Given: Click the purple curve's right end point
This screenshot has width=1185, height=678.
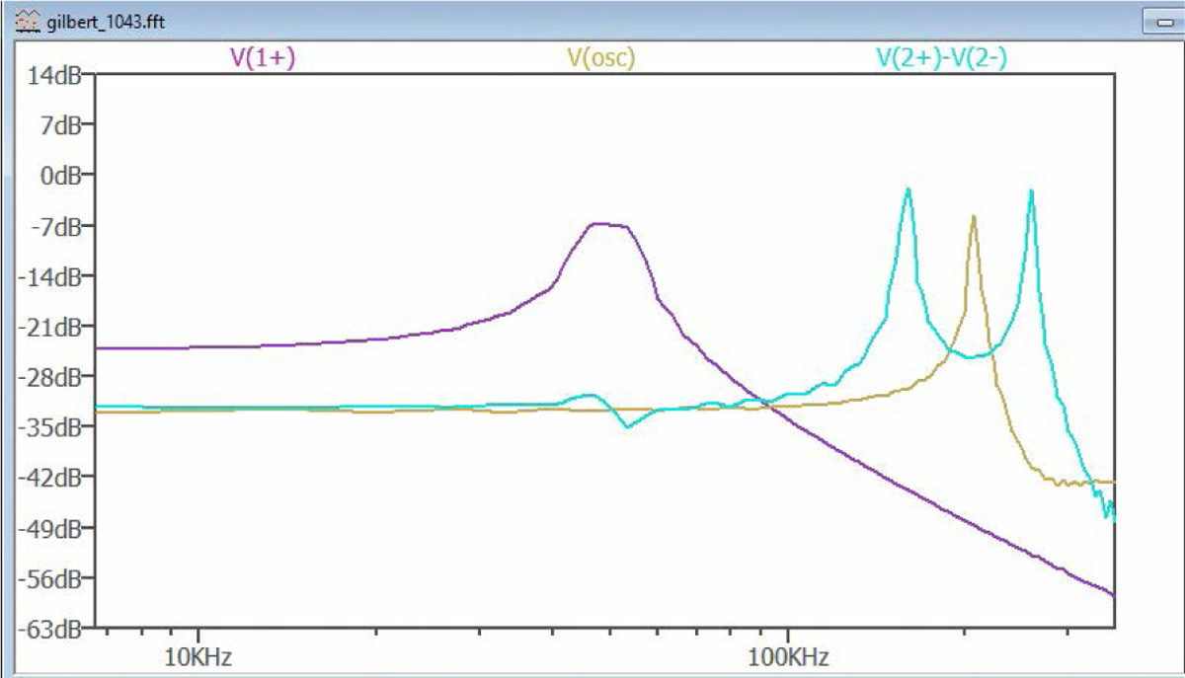Looking at the screenshot, I should (x=1113, y=595).
